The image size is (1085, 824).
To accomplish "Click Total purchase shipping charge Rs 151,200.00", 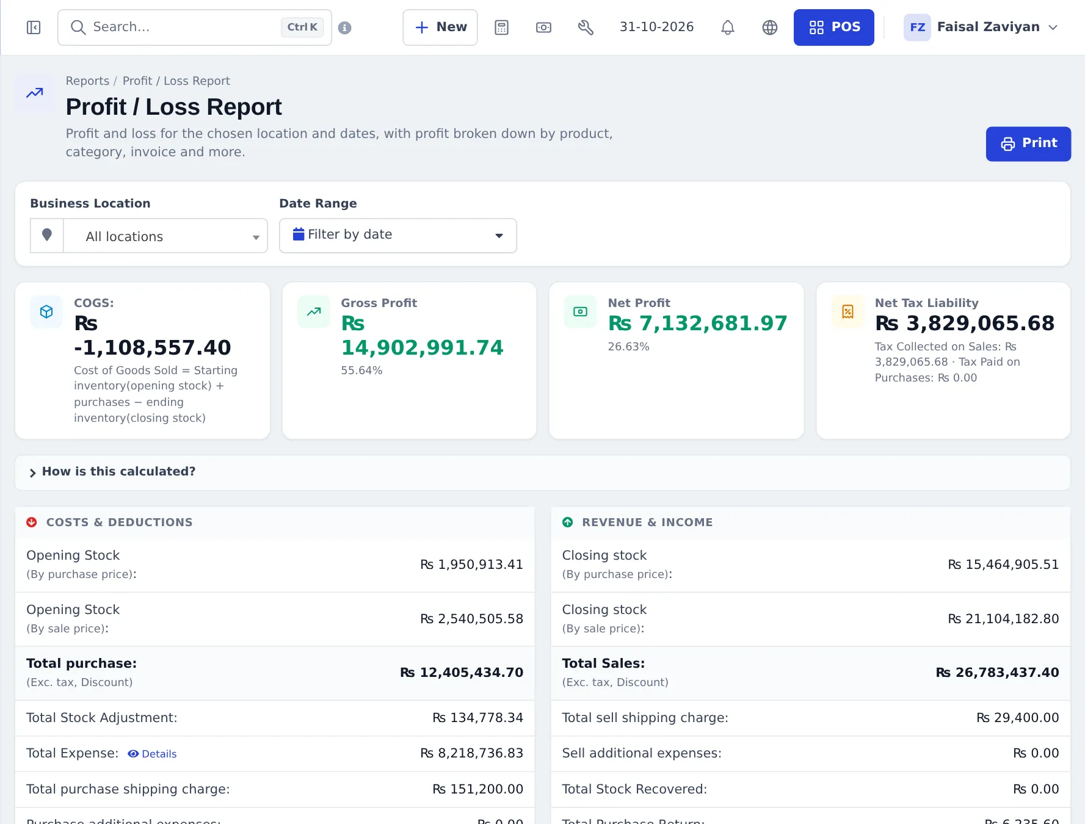I will (477, 789).
